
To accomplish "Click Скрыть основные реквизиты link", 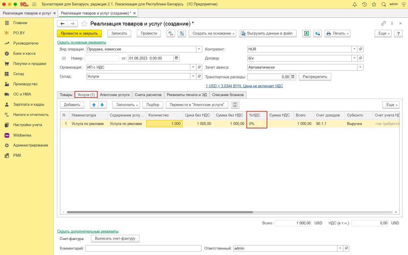I will 82,42.
